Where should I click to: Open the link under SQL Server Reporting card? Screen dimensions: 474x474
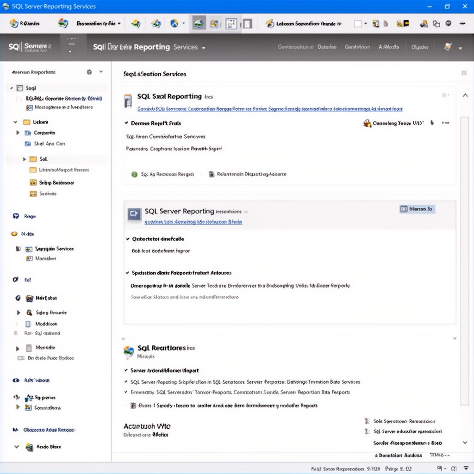click(193, 222)
